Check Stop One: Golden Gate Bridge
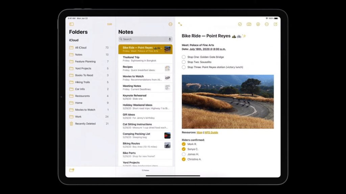 [183, 57]
